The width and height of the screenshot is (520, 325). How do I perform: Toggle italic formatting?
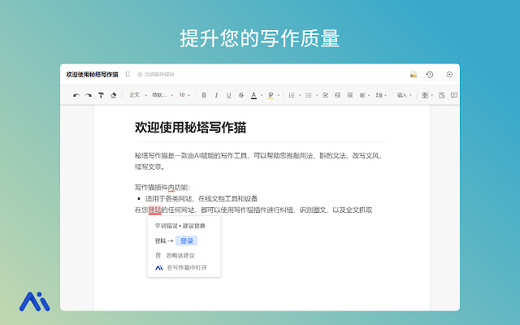[x=216, y=96]
